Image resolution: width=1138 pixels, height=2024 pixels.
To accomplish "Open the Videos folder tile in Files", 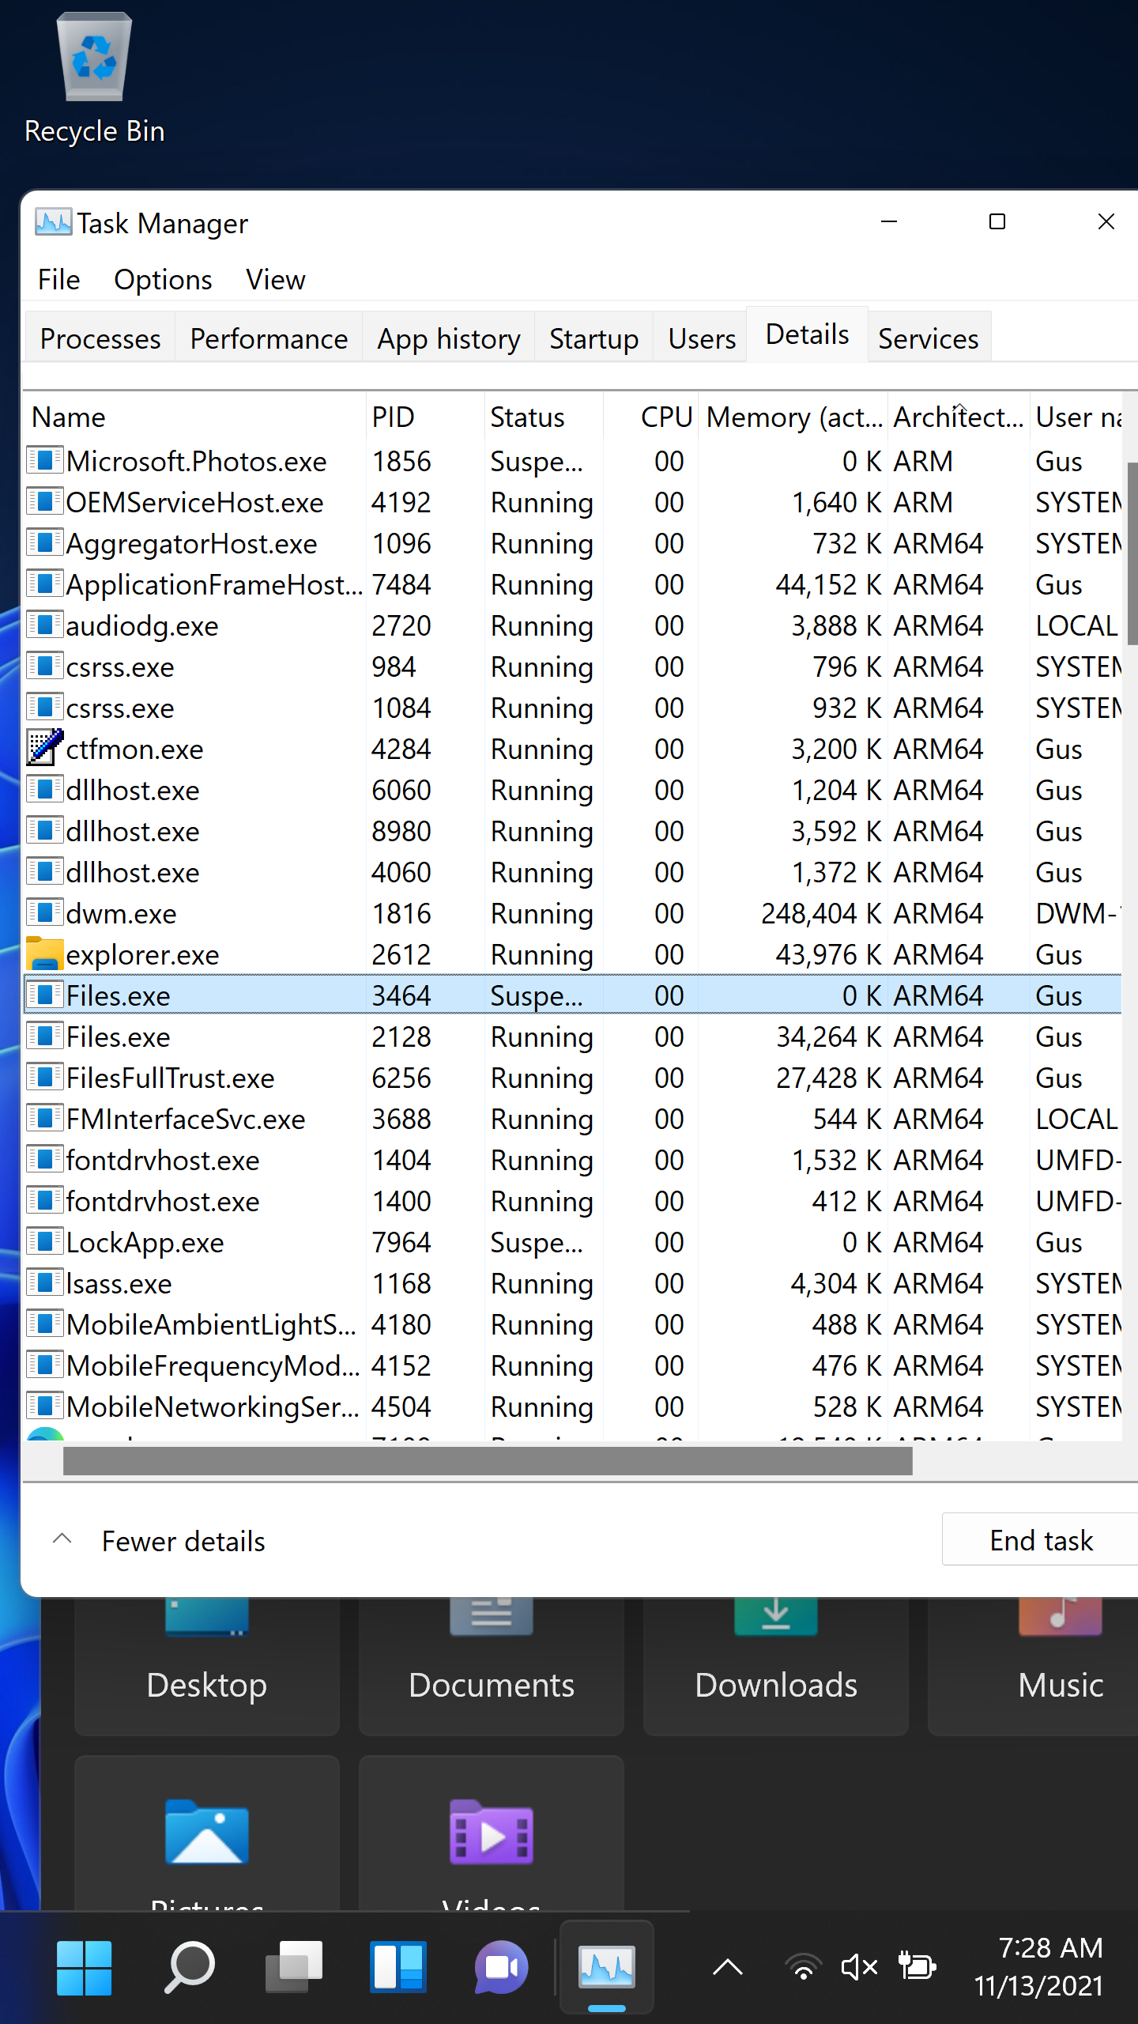I will tap(492, 1834).
